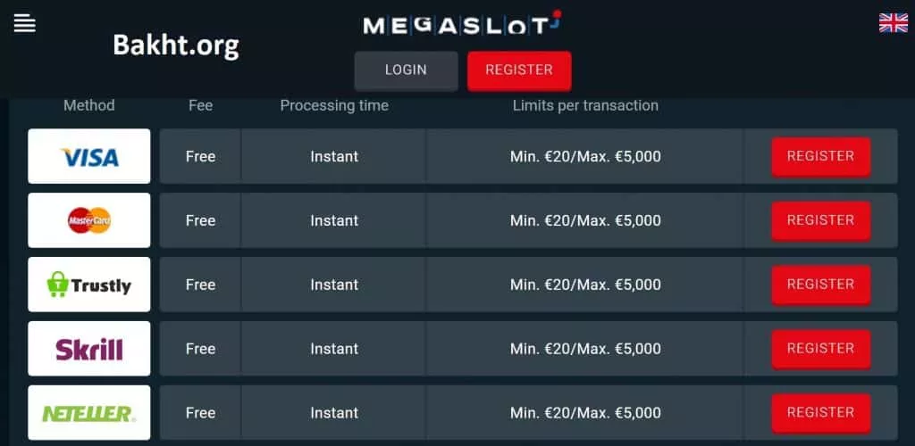Click Register in the MasterCard row
The image size is (915, 446).
[x=820, y=220]
